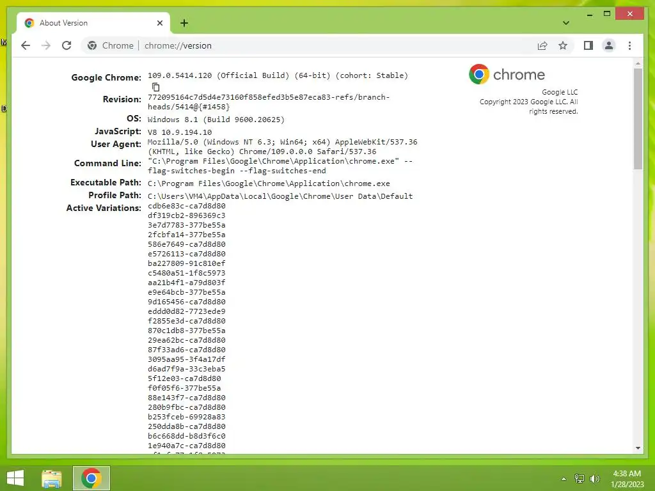Bookmark this tab with the star icon
Viewport: 655px width, 491px height.
pyautogui.click(x=563, y=45)
